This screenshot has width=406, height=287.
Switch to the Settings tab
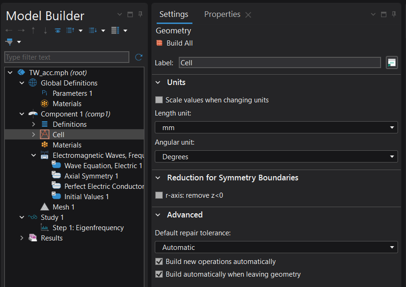174,15
